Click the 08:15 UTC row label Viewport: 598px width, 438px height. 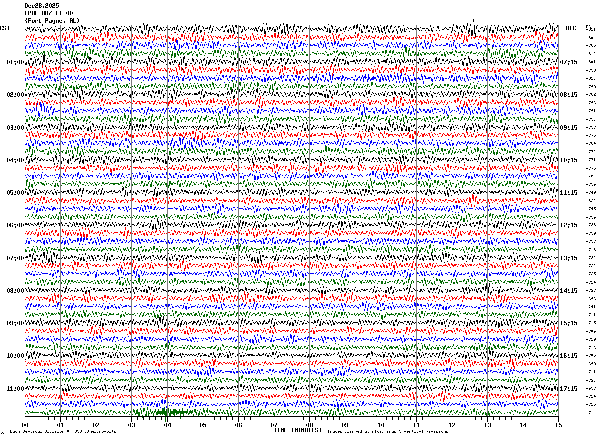coord(569,95)
